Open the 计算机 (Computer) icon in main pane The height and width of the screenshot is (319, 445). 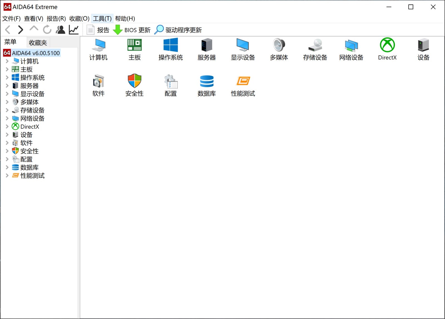click(x=98, y=50)
